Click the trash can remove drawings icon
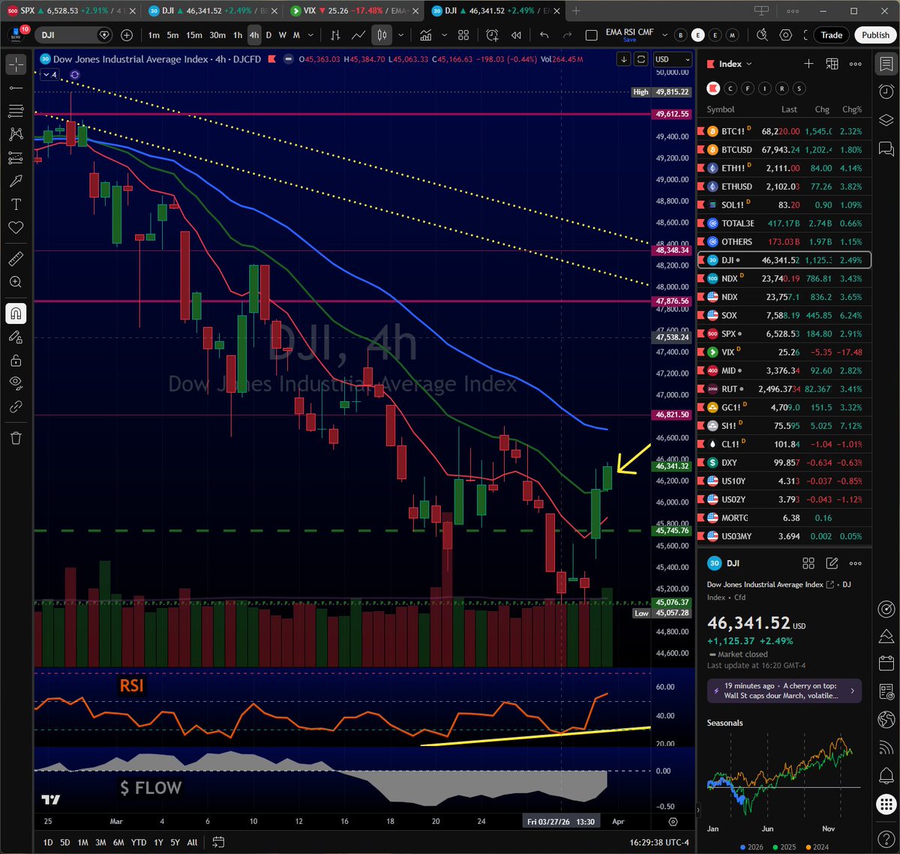This screenshot has width=900, height=854. [x=16, y=438]
